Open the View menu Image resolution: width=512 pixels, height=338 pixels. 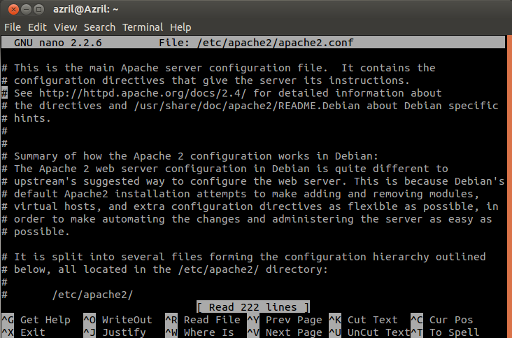click(65, 27)
